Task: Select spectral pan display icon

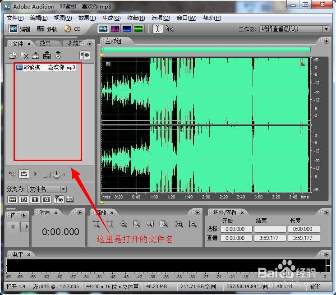Action: [127, 29]
